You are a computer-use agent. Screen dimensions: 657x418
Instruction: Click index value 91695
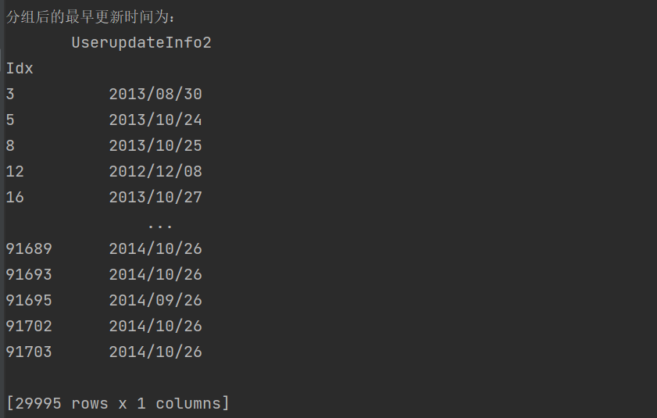[29, 300]
